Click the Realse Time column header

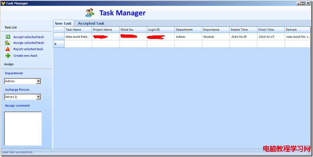tap(243, 30)
